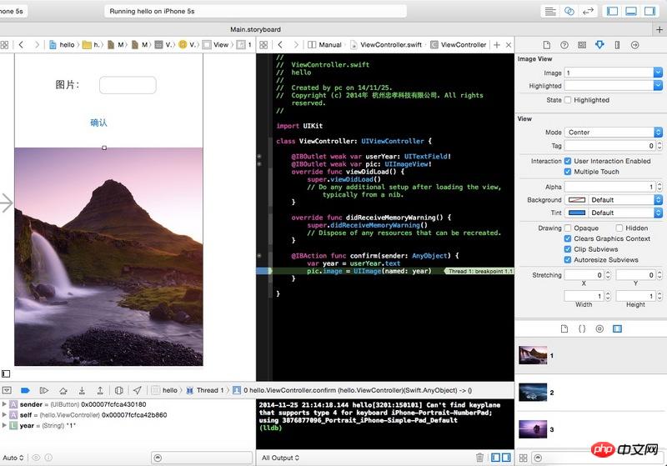This screenshot has width=667, height=466.
Task: Open the Connections inspector
Action: tap(634, 45)
